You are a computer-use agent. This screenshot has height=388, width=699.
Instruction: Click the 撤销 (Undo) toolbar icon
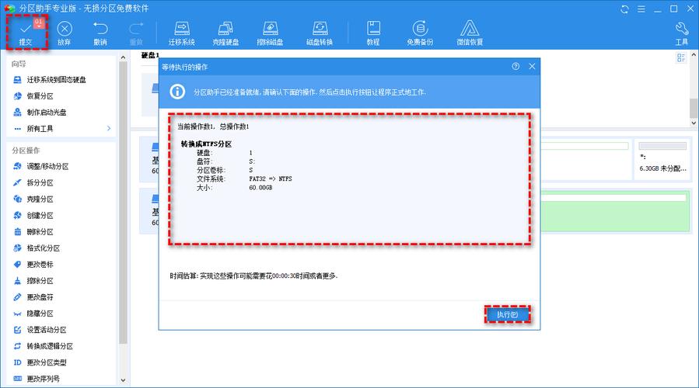pyautogui.click(x=100, y=33)
